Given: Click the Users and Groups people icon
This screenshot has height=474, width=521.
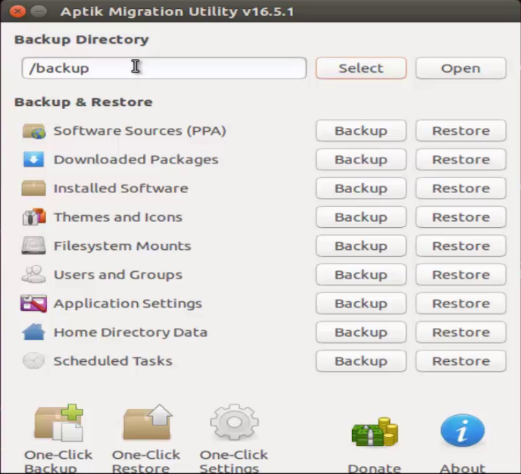Looking at the screenshot, I should (x=33, y=274).
